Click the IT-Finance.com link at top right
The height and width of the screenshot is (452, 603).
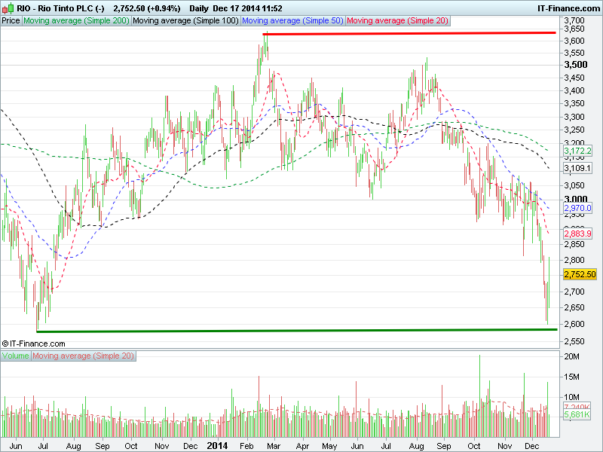pyautogui.click(x=567, y=8)
